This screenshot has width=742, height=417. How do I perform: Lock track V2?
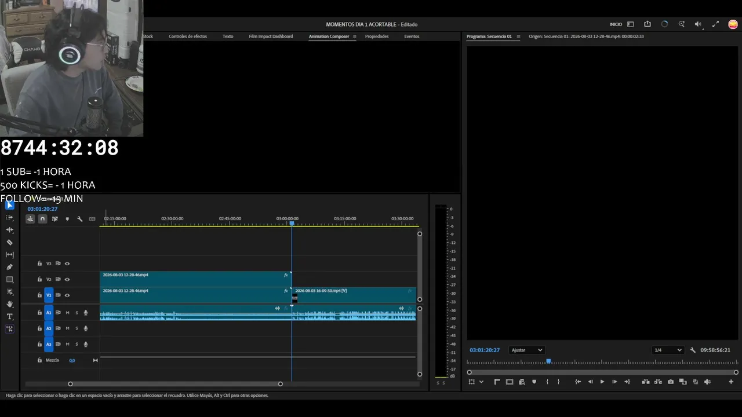(39, 279)
